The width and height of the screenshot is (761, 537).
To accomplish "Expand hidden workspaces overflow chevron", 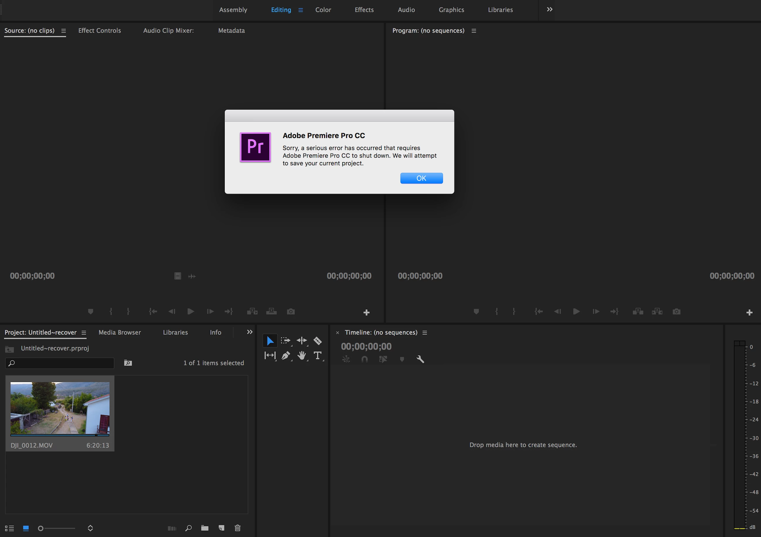I will 549,10.
